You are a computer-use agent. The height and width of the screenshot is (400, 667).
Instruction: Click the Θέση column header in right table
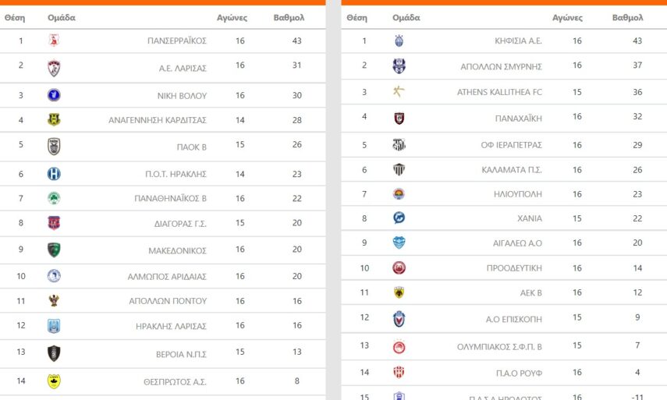pyautogui.click(x=357, y=17)
